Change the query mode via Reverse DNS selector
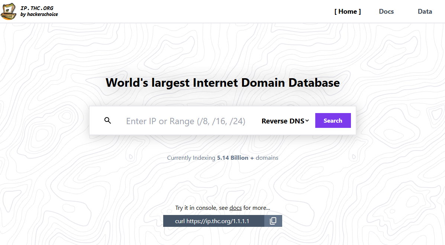 [285, 120]
